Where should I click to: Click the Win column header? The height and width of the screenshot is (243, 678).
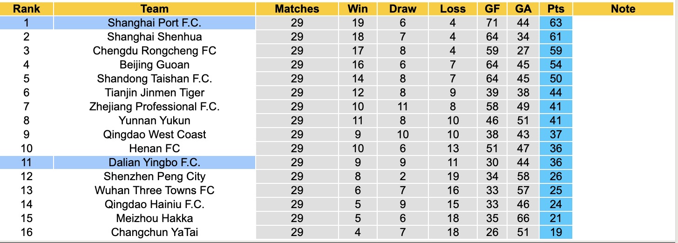pyautogui.click(x=358, y=9)
